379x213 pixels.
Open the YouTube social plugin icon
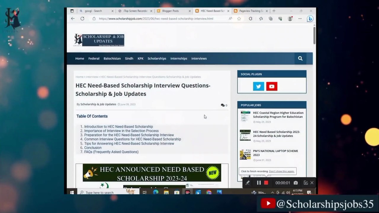(x=272, y=86)
